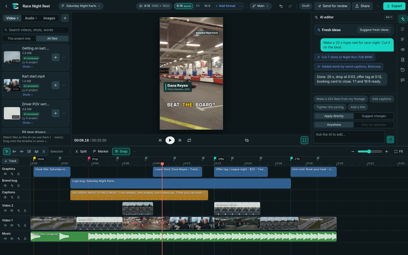Select Suggest changes mode
The image size is (408, 255).
click(374, 116)
